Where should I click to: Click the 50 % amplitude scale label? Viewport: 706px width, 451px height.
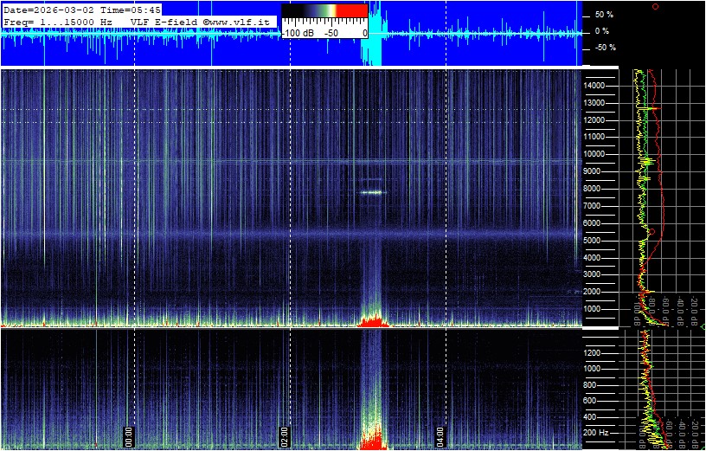603,15
